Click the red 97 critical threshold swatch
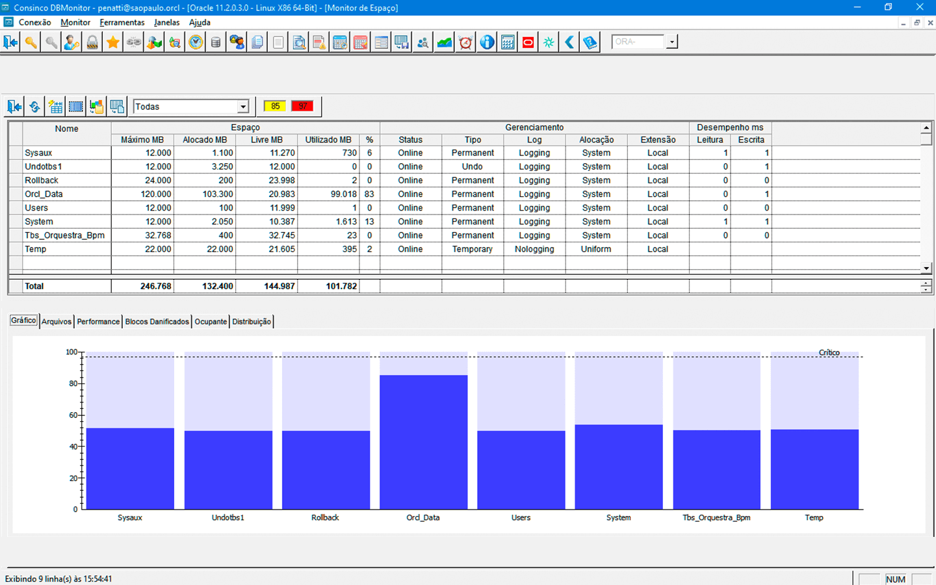936x585 pixels. click(x=302, y=106)
